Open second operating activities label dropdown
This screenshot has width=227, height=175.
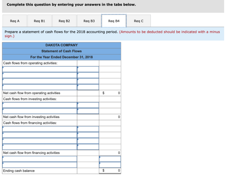(x=40, y=75)
